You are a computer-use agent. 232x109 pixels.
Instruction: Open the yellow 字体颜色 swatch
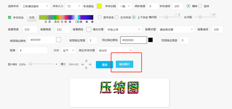[x=99, y=6]
